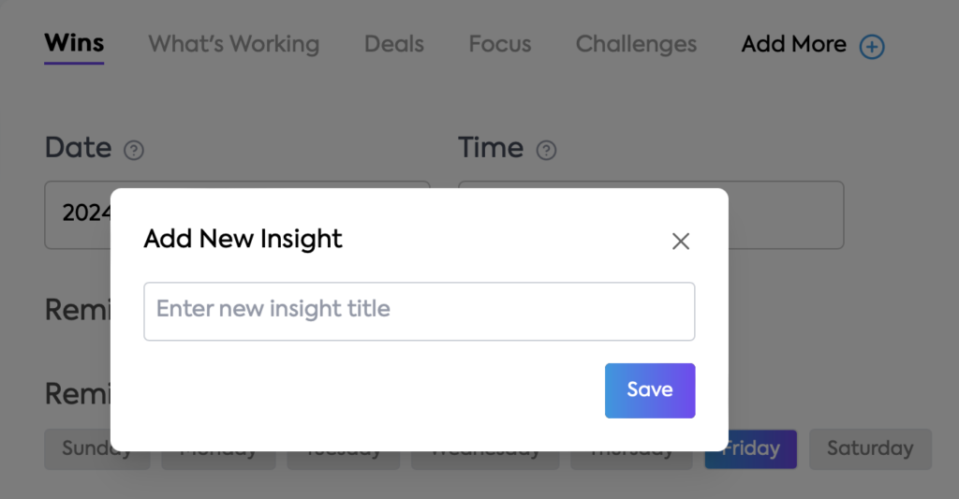Viewport: 959px width, 499px height.
Task: Open the Time help question-mark icon
Action: point(546,150)
